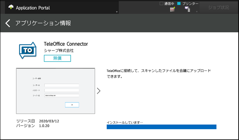Click the インストールしています status text
Image resolution: width=239 pixels, height=140 pixels.
(x=125, y=122)
